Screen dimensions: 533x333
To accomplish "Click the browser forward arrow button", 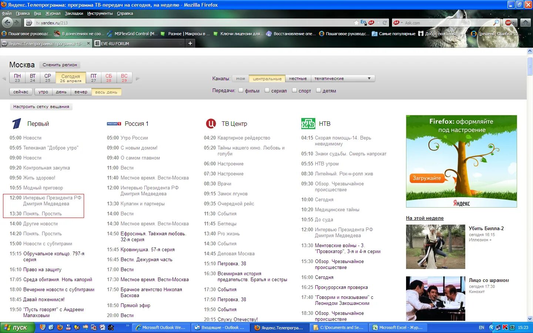I will (17, 23).
